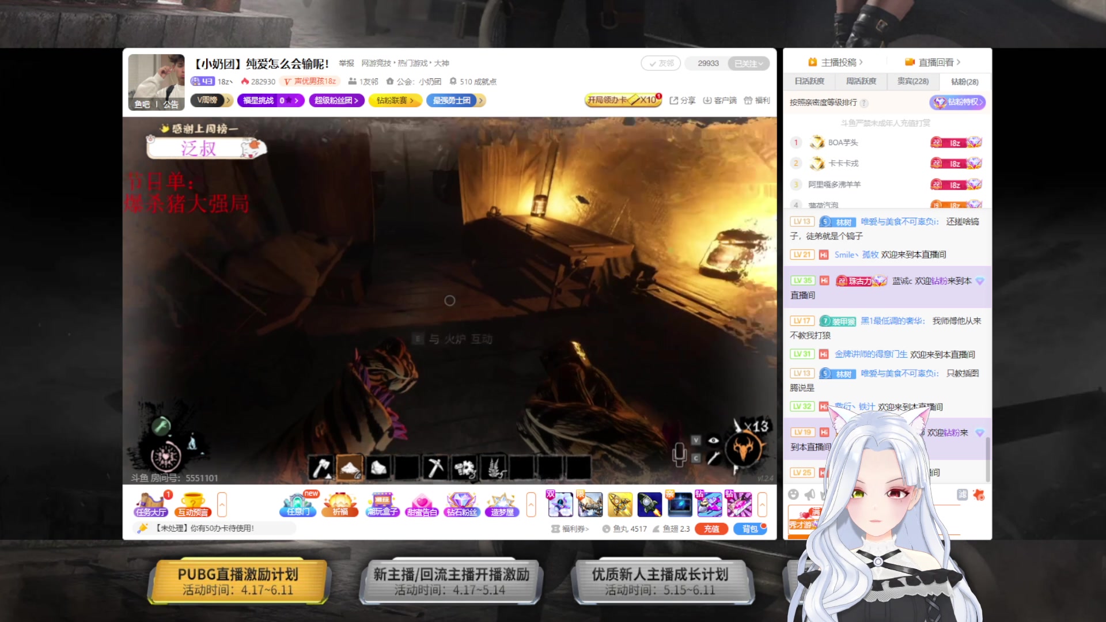Switch to the 周活跃度 tab
Screen dimensions: 1106x622
(x=861, y=81)
